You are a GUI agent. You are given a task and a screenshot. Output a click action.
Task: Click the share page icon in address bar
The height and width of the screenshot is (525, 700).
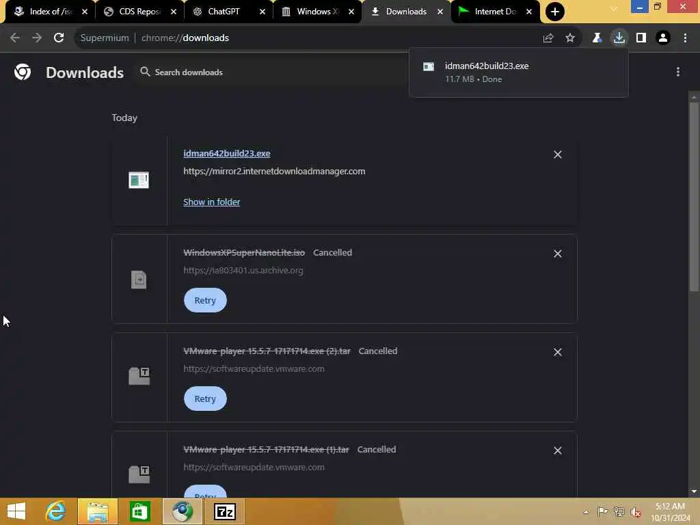pyautogui.click(x=548, y=38)
